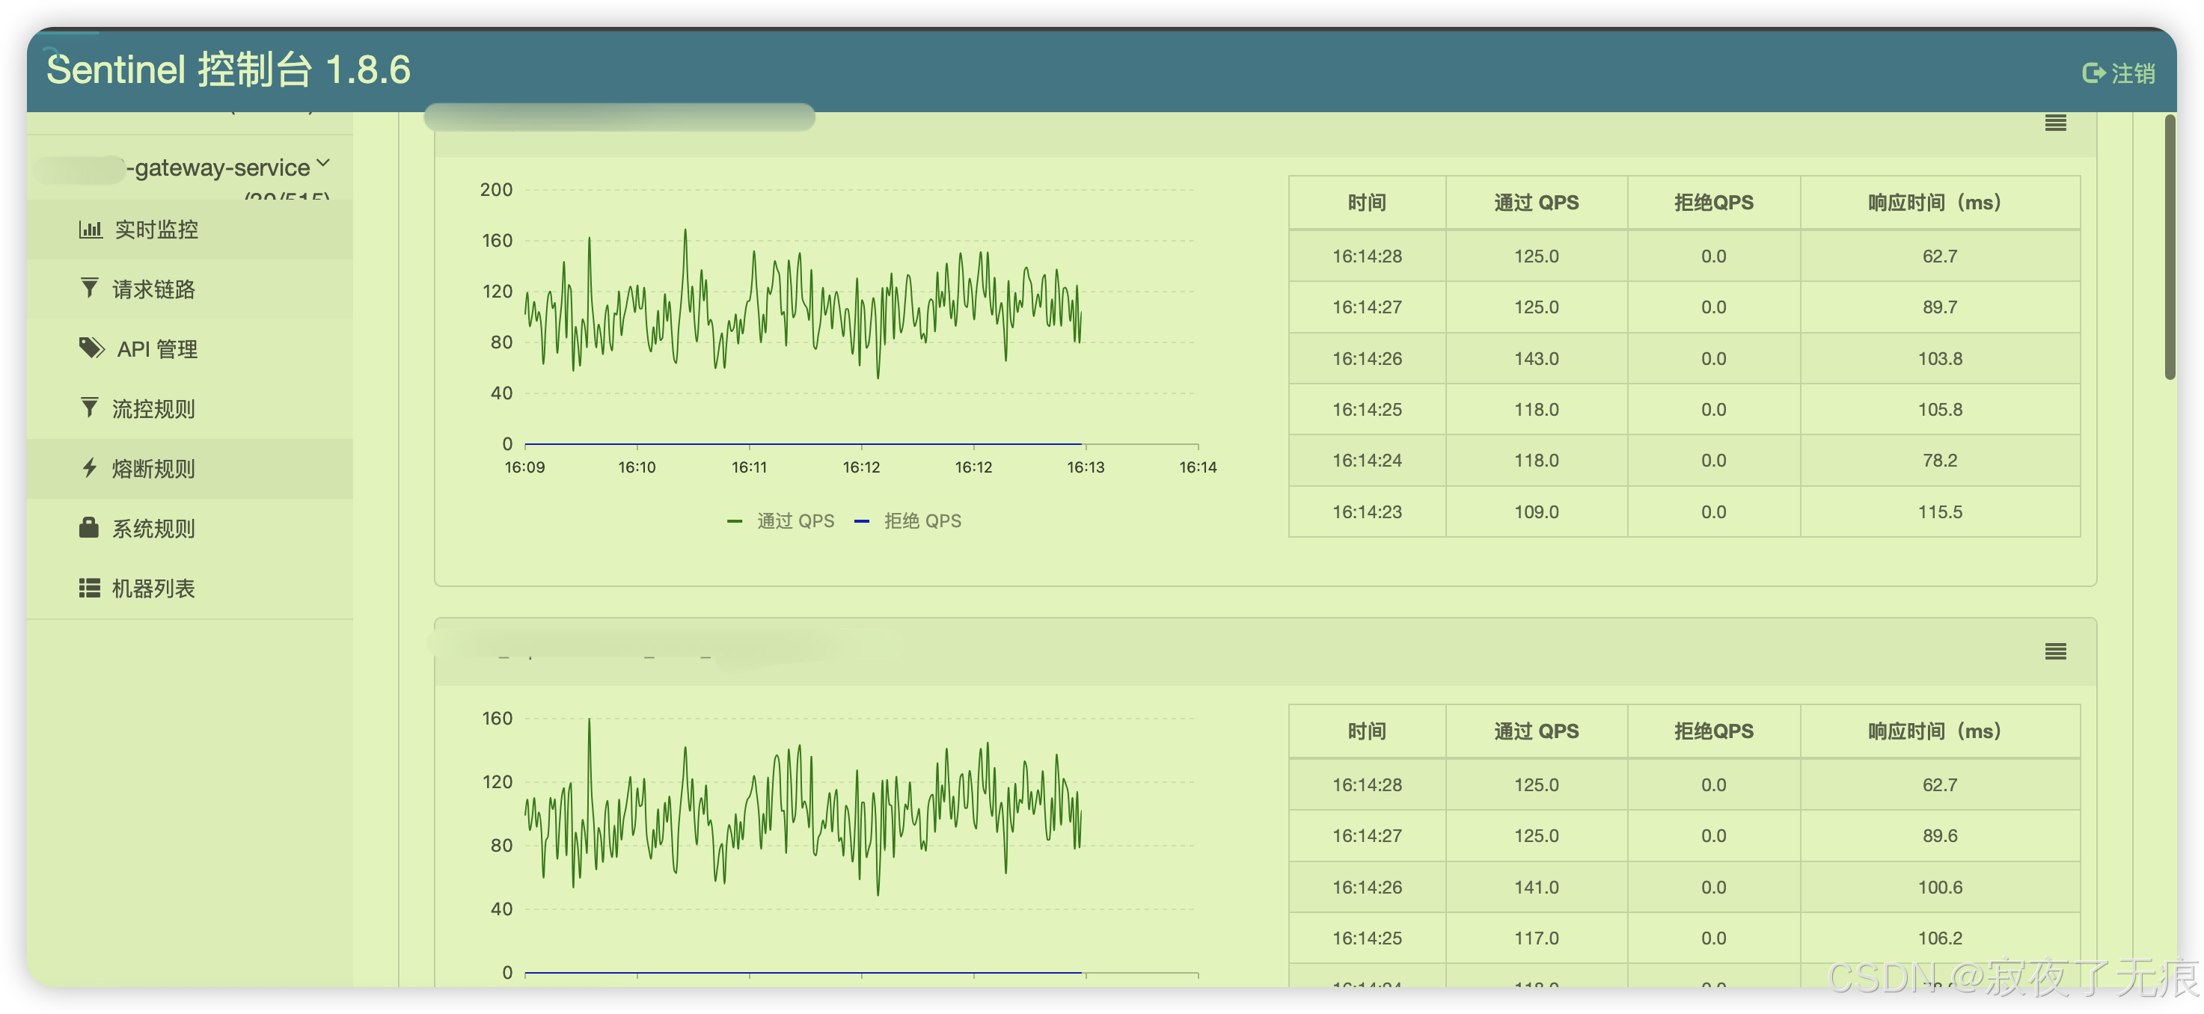Click the filter icon beside 请求链路
2204x1014 pixels.
click(89, 288)
